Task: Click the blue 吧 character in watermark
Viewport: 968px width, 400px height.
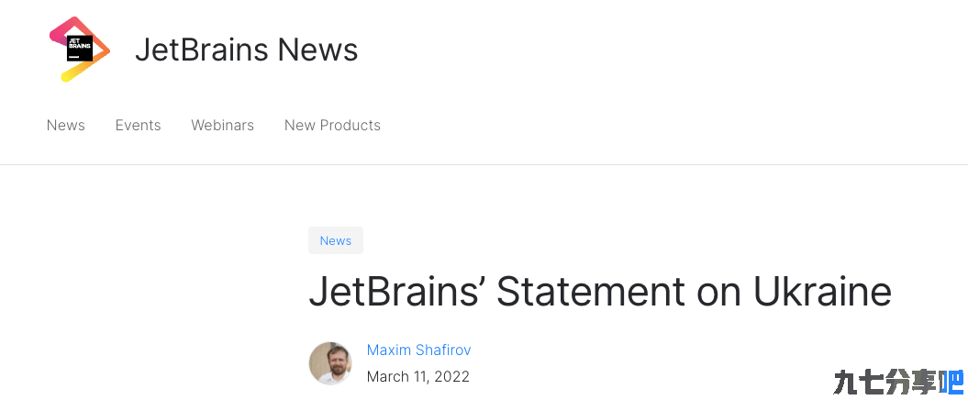Action: [x=951, y=382]
